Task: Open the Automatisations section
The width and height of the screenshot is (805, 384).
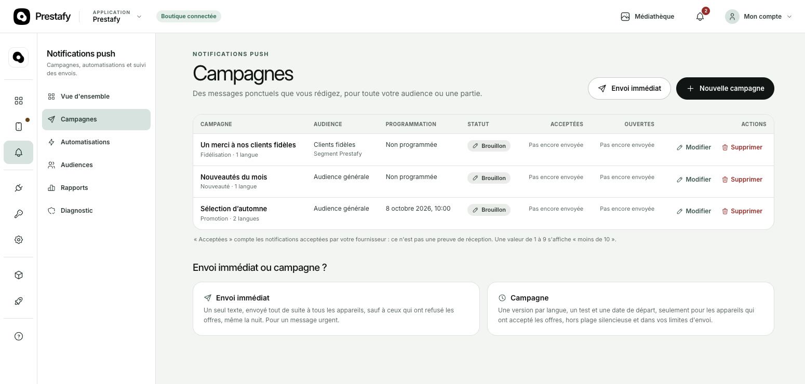Action: 96,142
